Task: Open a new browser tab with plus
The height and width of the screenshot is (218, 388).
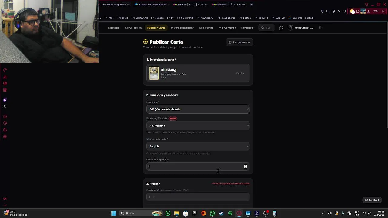Action: pos(251,5)
